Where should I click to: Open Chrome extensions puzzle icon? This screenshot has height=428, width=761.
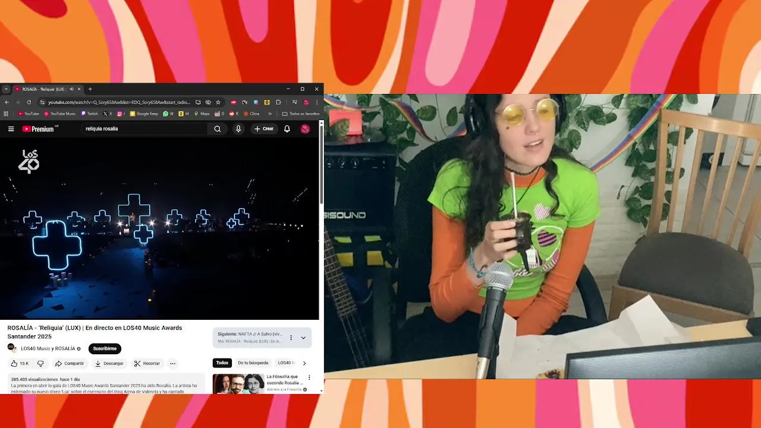click(278, 102)
